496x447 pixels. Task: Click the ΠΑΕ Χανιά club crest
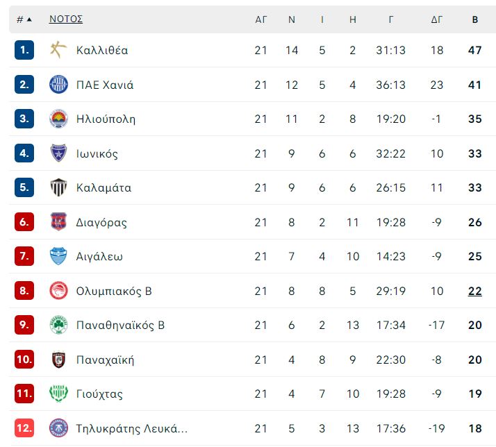point(58,85)
